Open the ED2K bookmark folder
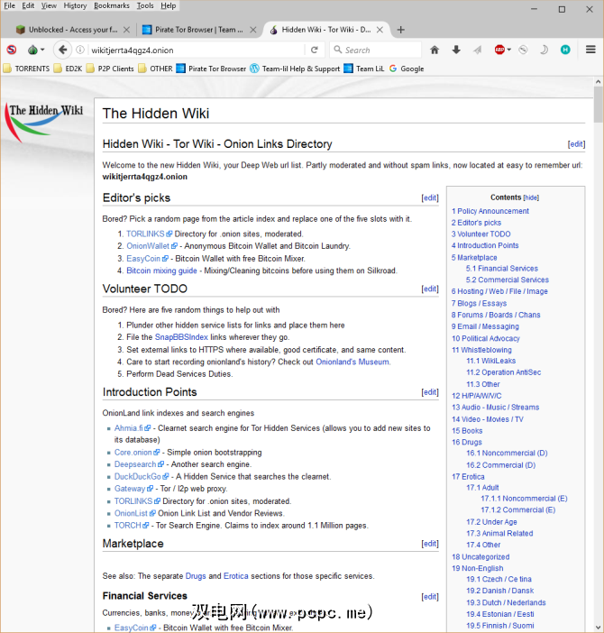The width and height of the screenshot is (604, 633). coord(68,69)
